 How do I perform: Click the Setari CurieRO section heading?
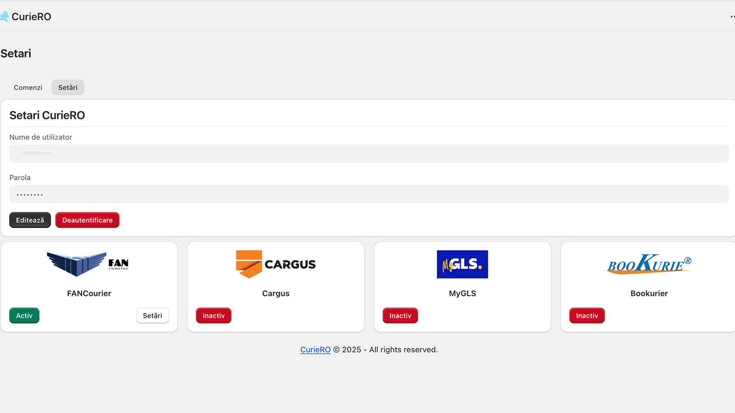47,115
